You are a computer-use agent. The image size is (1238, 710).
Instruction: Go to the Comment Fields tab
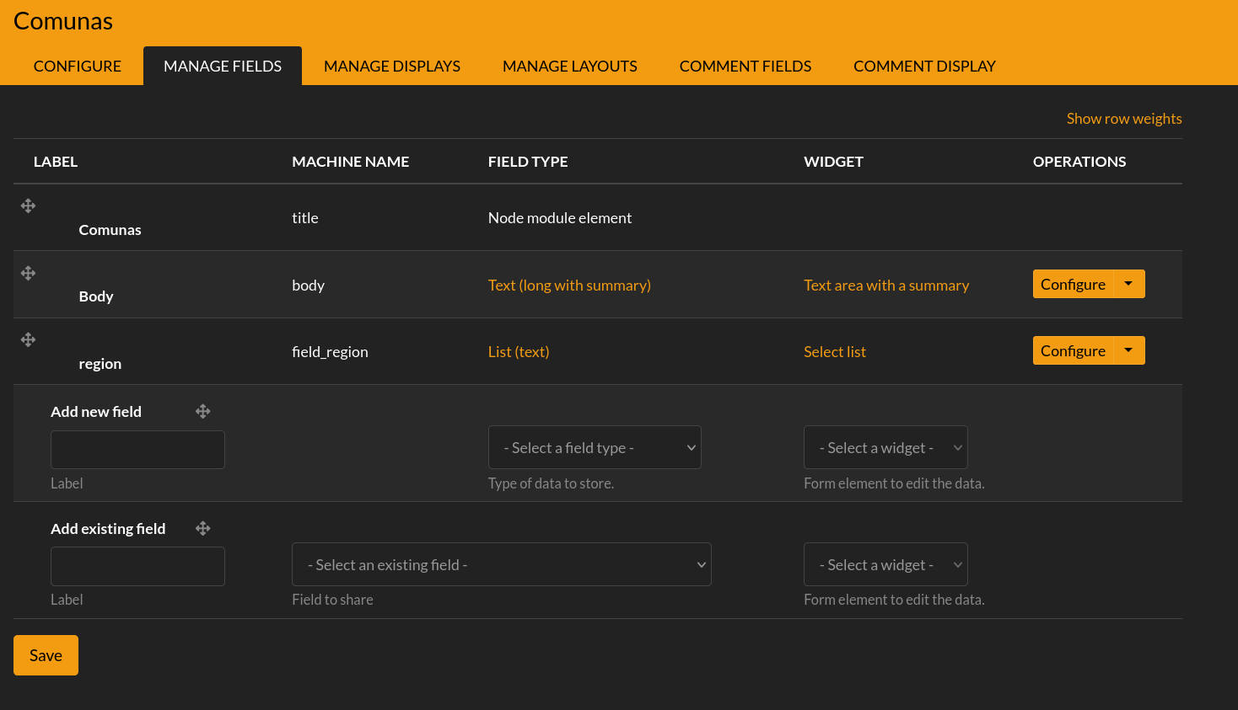point(745,66)
